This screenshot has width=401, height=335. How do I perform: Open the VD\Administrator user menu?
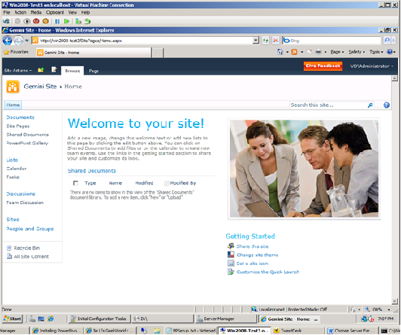click(x=372, y=66)
